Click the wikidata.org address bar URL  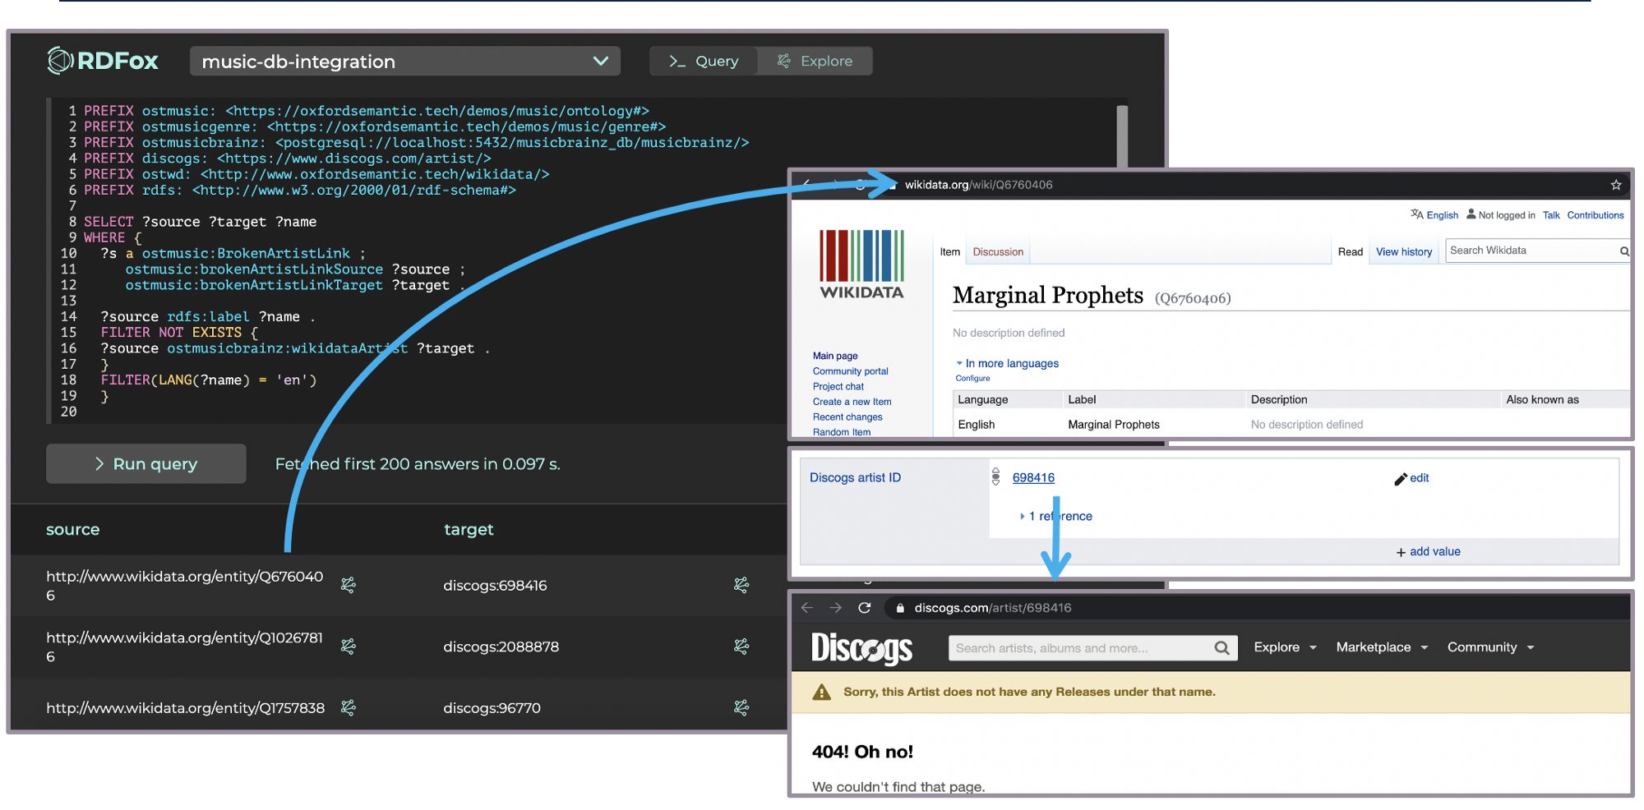[x=978, y=185]
